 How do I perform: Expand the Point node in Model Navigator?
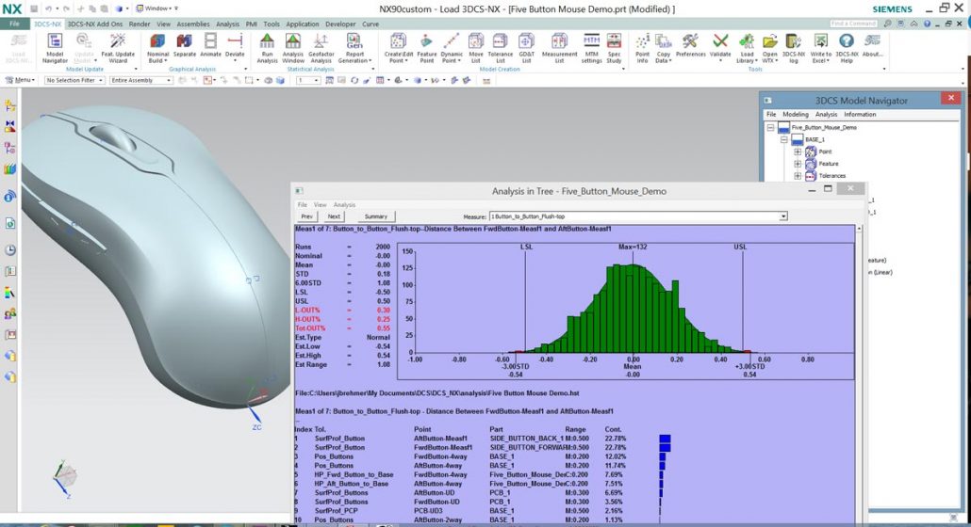coord(798,152)
